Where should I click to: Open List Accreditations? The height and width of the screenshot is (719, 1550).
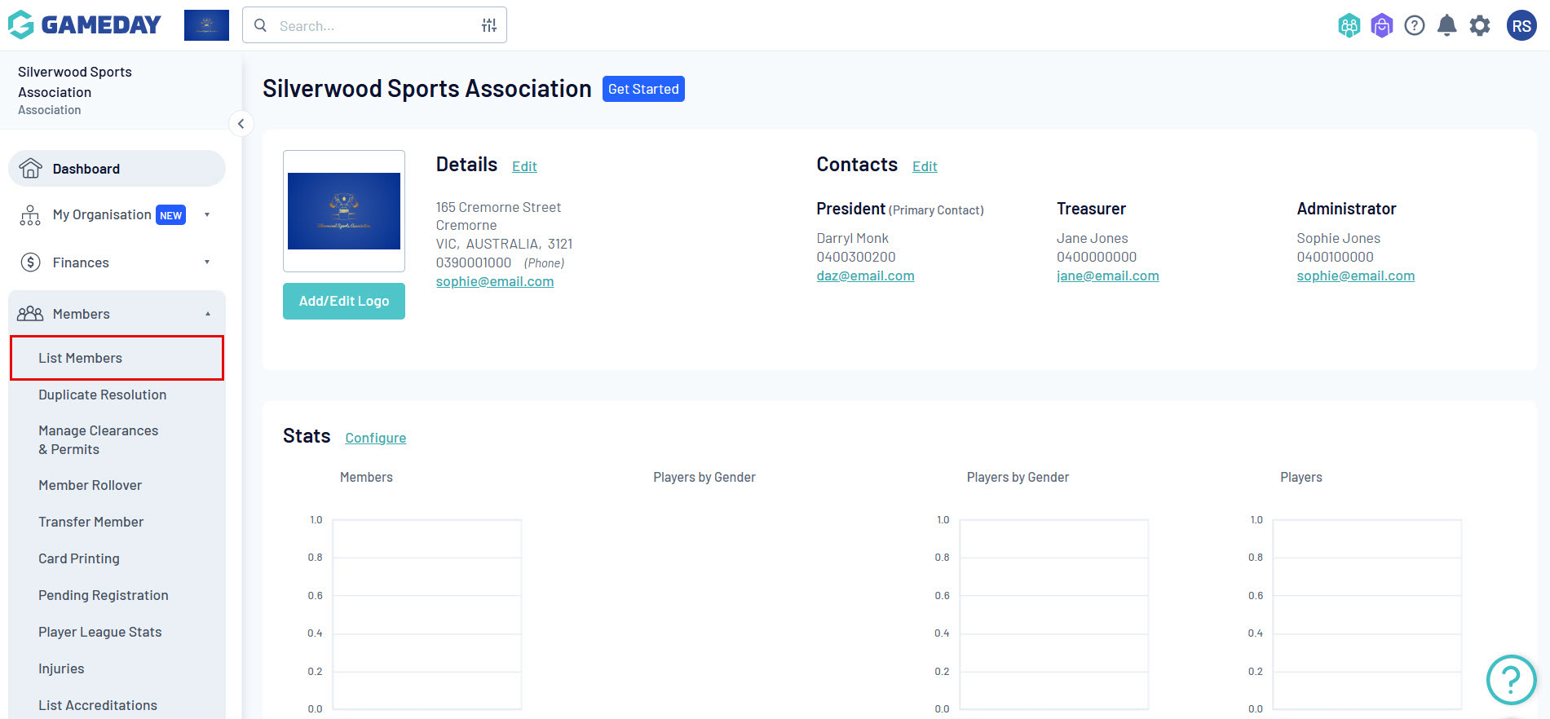pos(98,705)
